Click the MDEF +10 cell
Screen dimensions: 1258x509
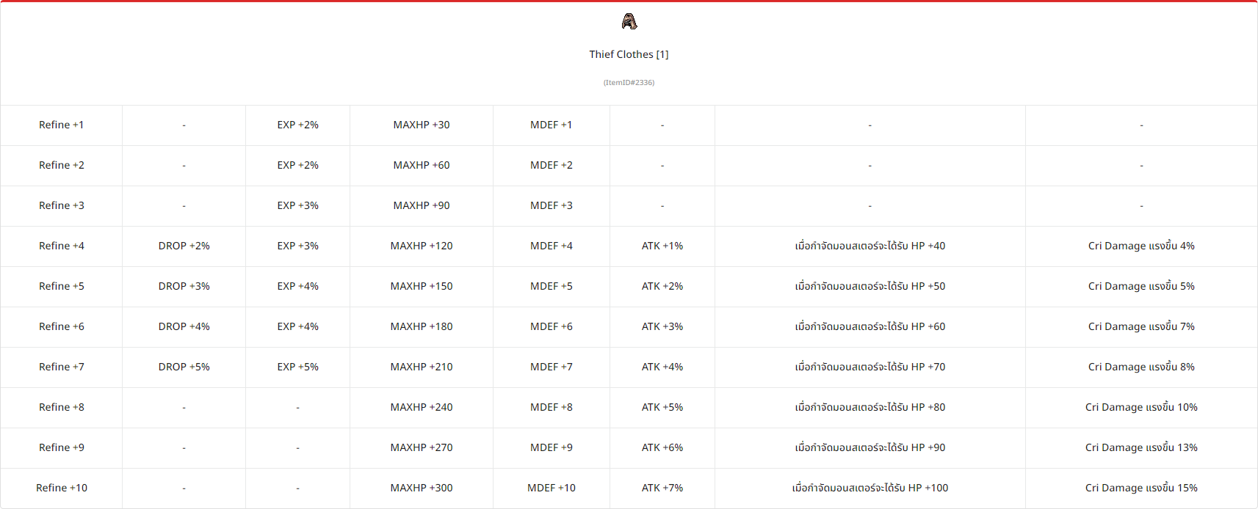552,488
